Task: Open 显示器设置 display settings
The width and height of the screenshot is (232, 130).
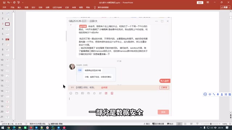Action: pyautogui.click(x=158, y=124)
